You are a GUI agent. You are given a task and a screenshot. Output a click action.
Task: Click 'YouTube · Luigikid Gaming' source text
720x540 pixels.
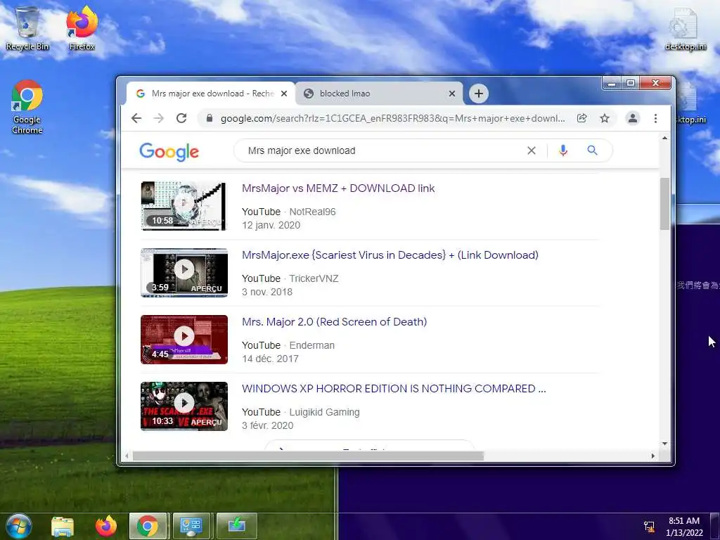click(301, 412)
